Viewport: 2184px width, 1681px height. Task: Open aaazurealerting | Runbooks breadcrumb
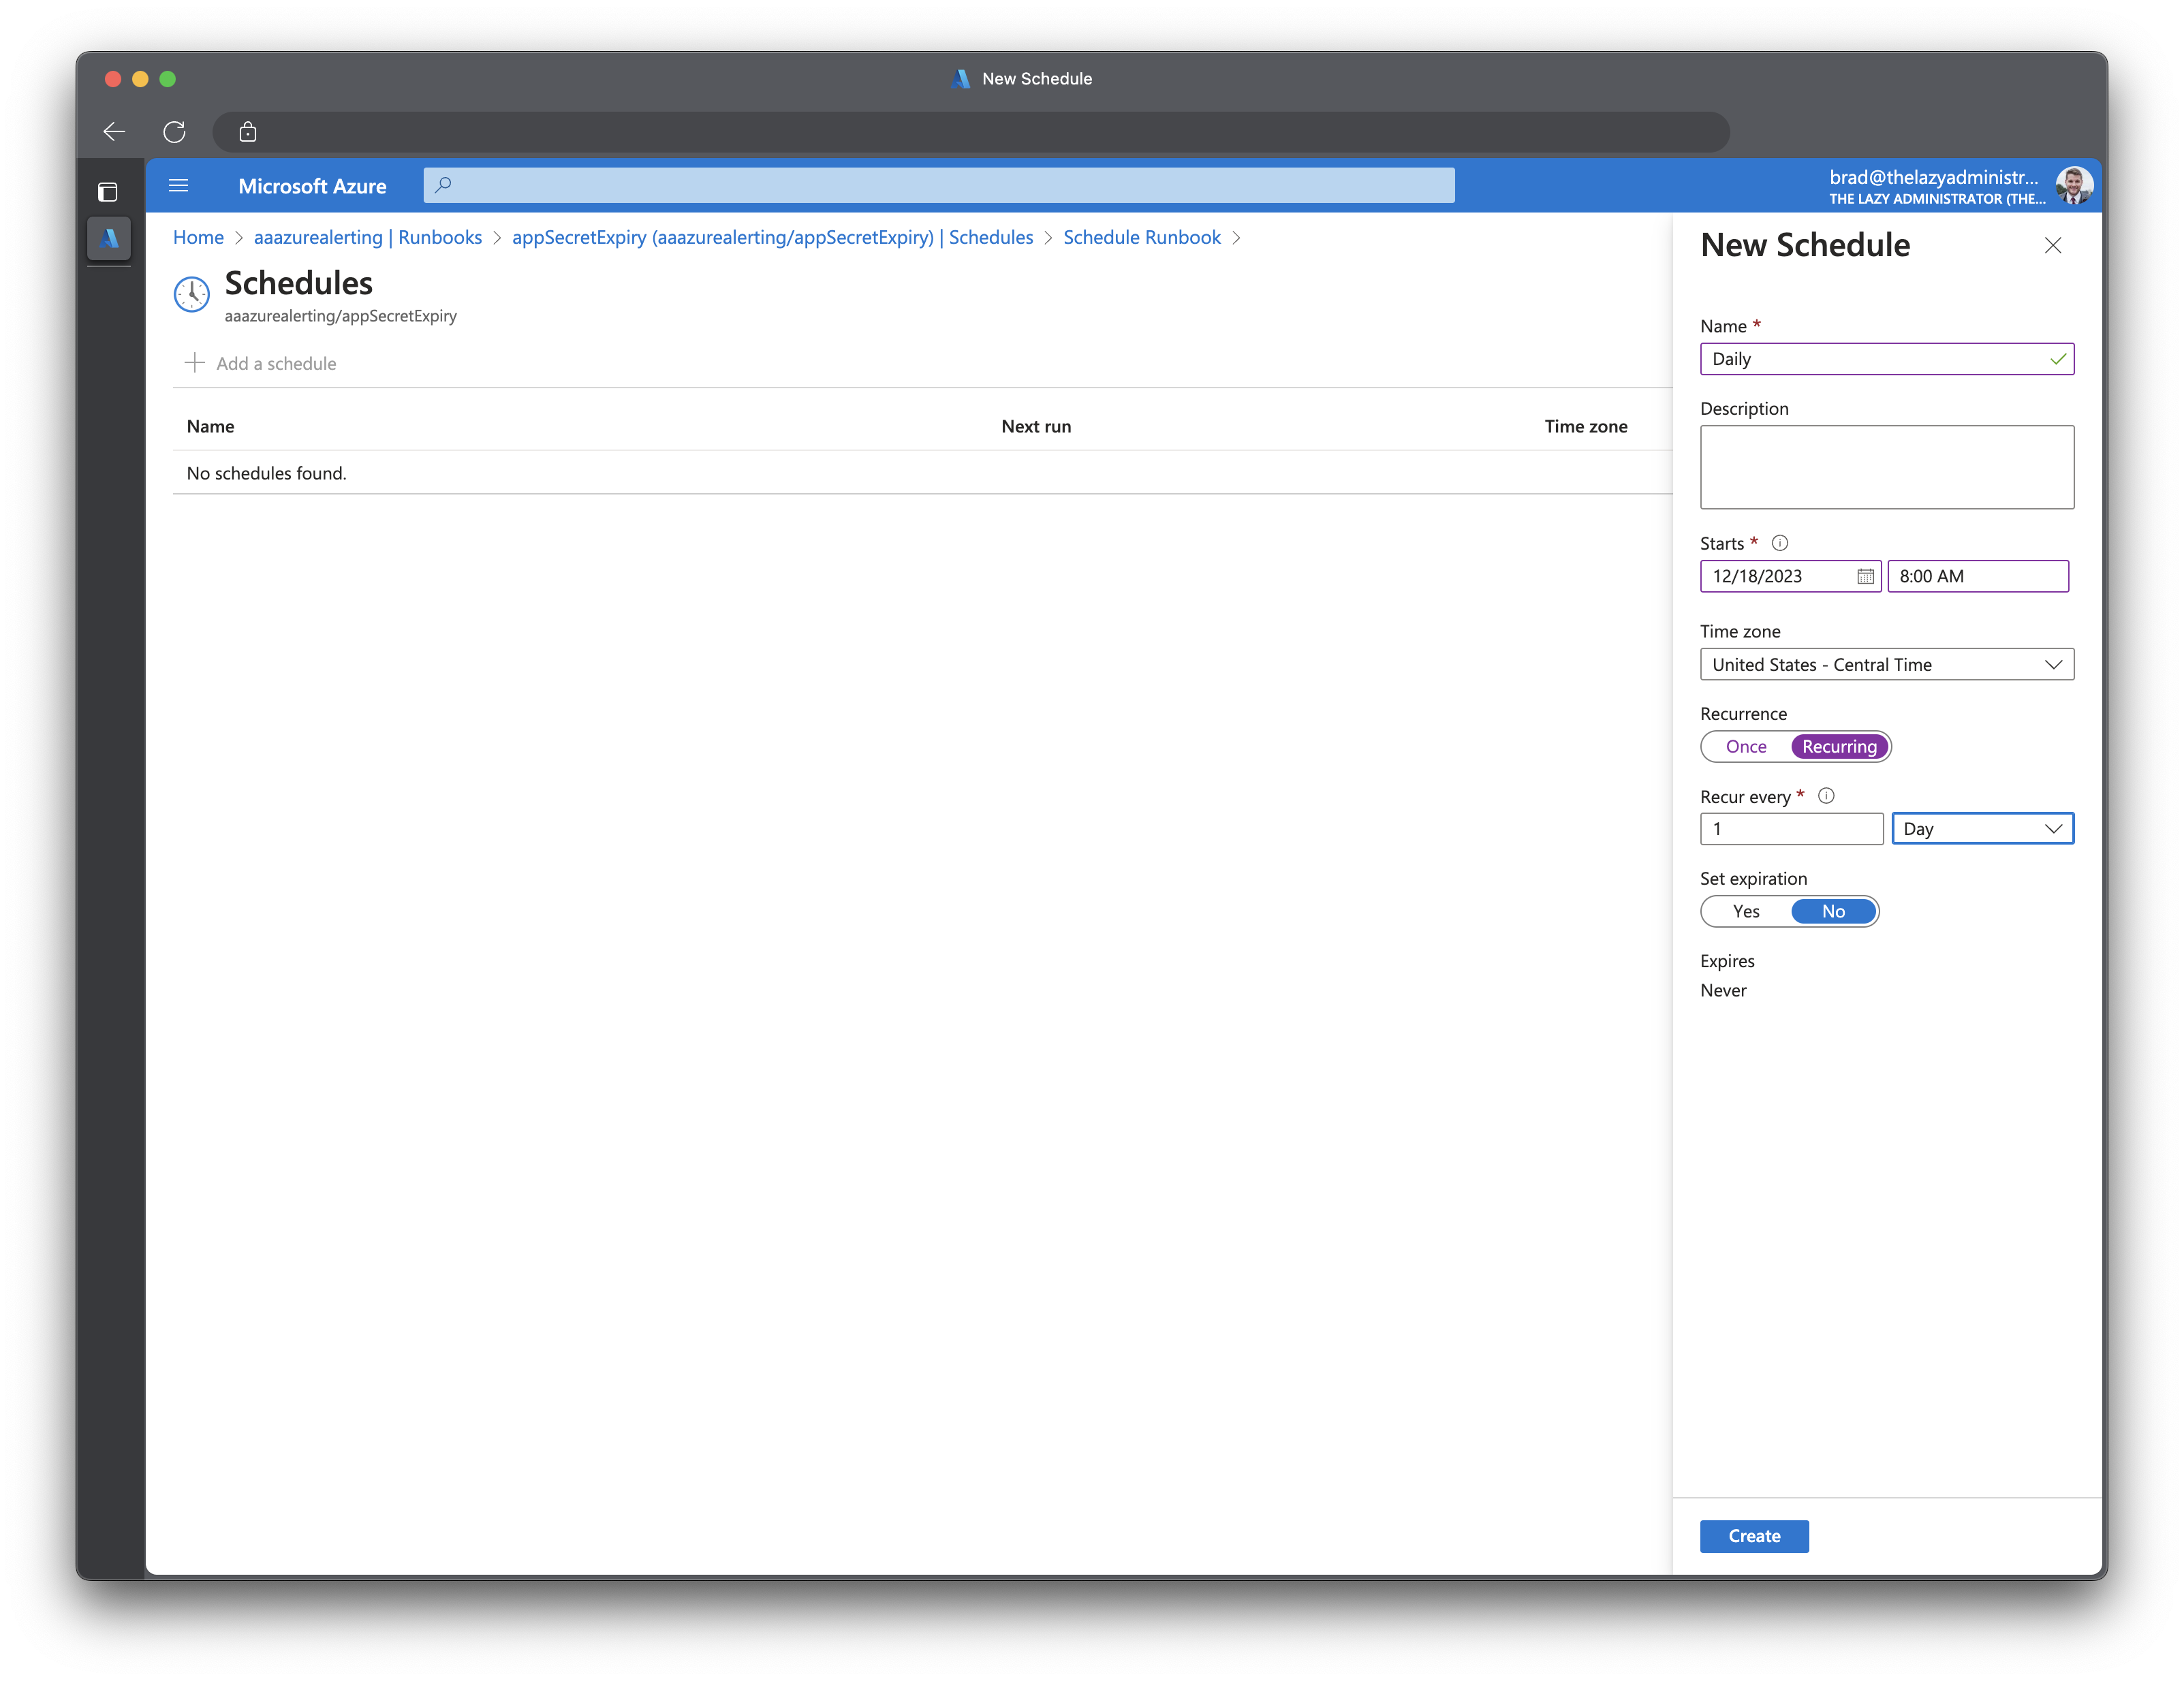coord(368,237)
